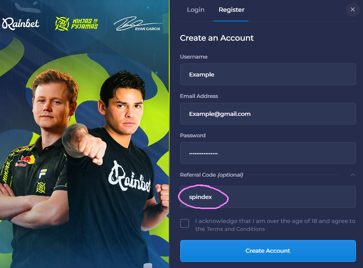Check the age acknowledgement checkbox
363x268 pixels.
point(184,223)
